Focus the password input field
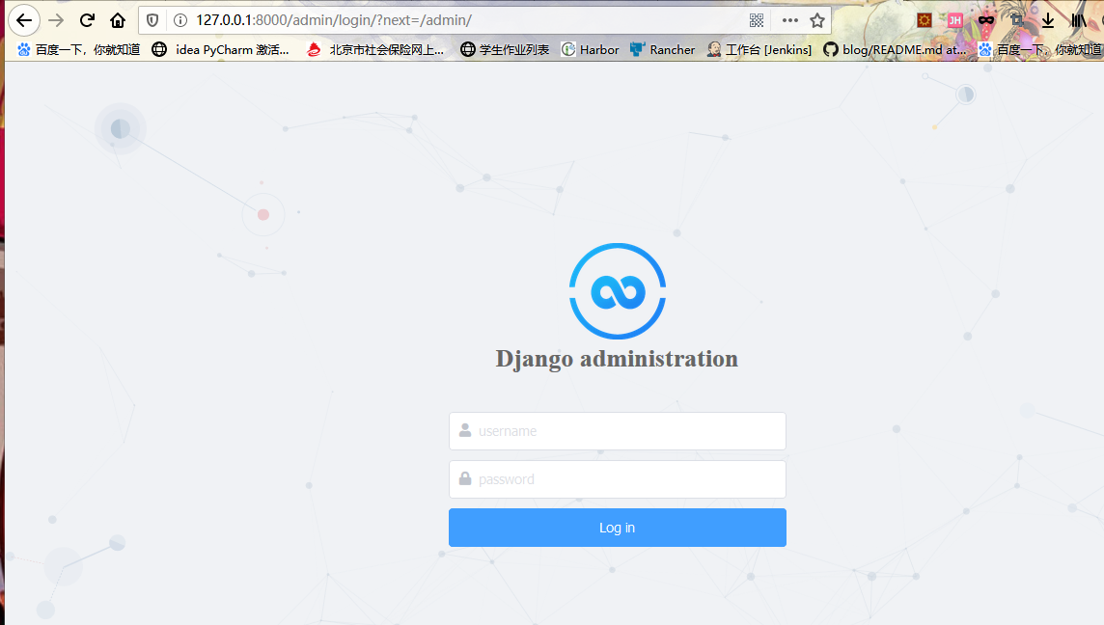The height and width of the screenshot is (625, 1104). 618,479
